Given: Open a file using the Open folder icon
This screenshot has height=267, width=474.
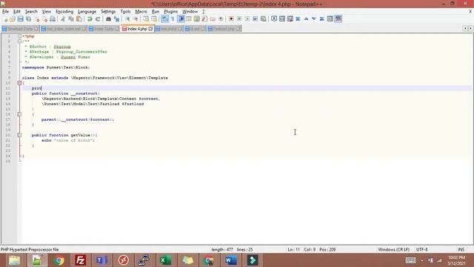Looking at the screenshot, I should (x=13, y=19).
